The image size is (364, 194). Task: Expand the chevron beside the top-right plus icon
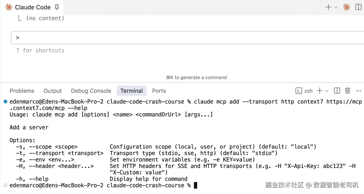click(x=336, y=7)
